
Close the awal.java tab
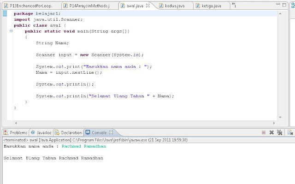(x=148, y=6)
